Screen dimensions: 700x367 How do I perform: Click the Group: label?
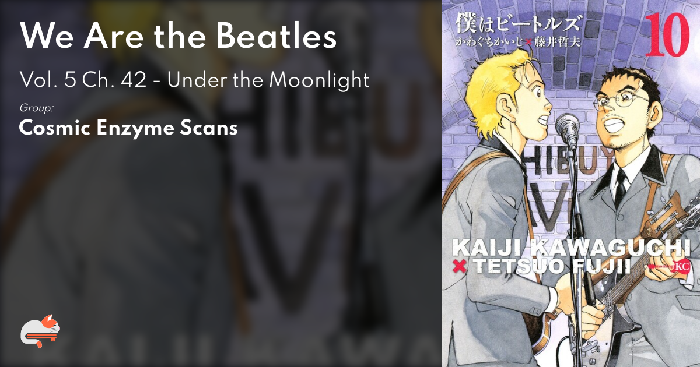37,108
